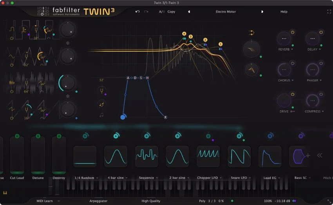Click oscillator 4 sawtooth waveform icon
The image size is (333, 205).
point(12,109)
